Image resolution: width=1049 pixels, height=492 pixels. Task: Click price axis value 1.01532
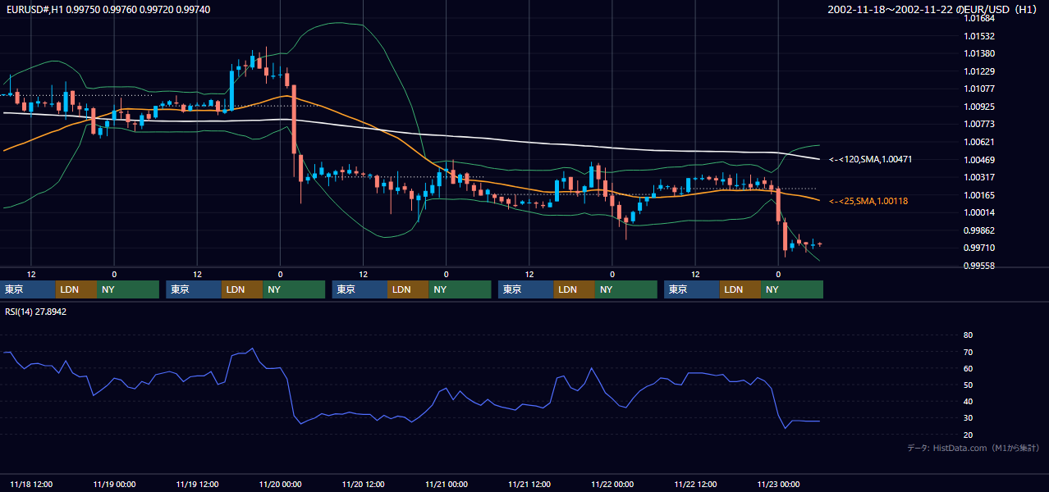tap(980, 36)
